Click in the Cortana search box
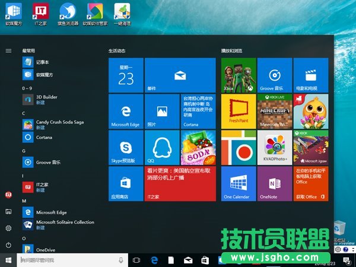Screen dimensions: 356x267 tap(72, 260)
